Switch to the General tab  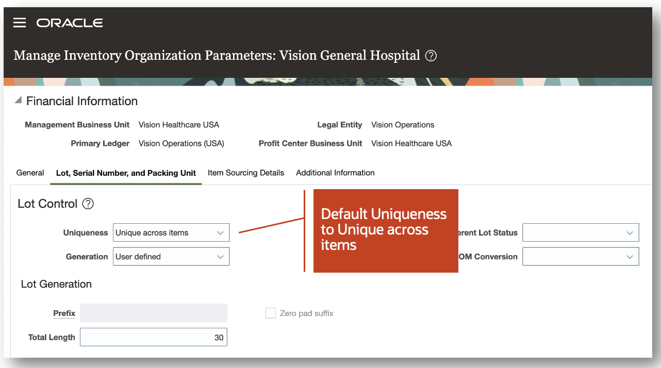29,173
